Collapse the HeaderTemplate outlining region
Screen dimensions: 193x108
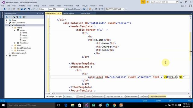point(49,26)
